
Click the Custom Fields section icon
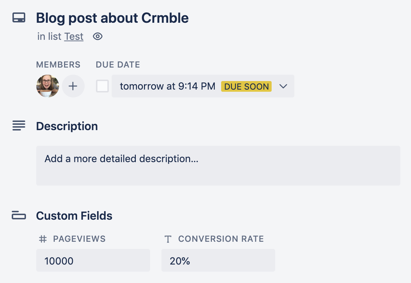tap(19, 215)
